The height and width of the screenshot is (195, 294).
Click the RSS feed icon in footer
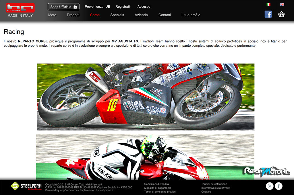coord(270,186)
